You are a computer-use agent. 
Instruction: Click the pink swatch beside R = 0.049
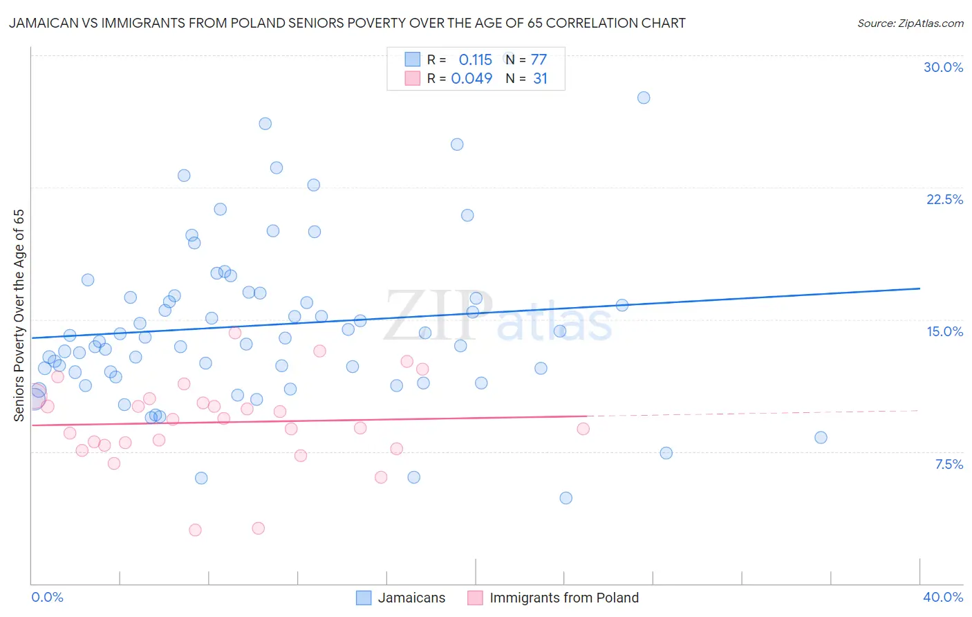pyautogui.click(x=412, y=78)
